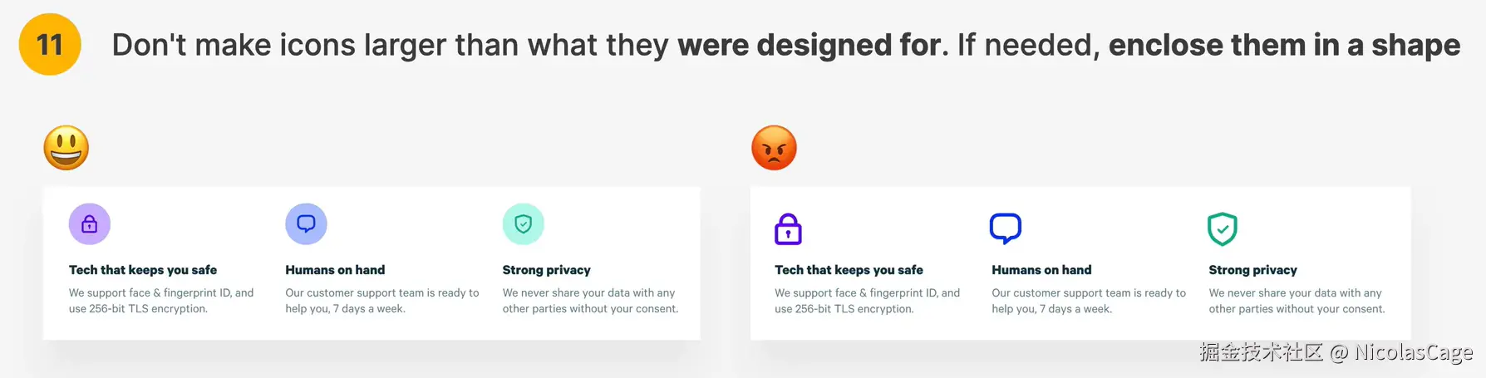Click the large unenclosed purple lock icon

tap(788, 229)
